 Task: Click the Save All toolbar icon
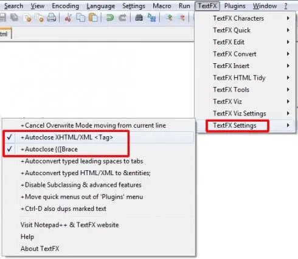15,18
